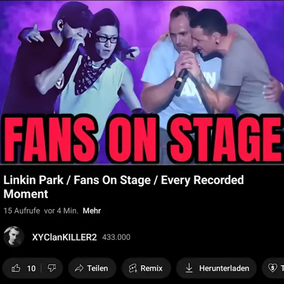Click the 433.000 subscriber count

(116, 237)
